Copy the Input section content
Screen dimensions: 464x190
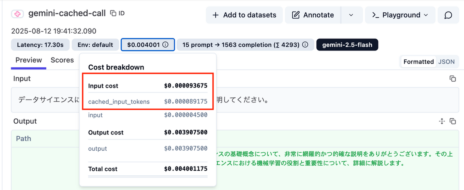(452, 79)
